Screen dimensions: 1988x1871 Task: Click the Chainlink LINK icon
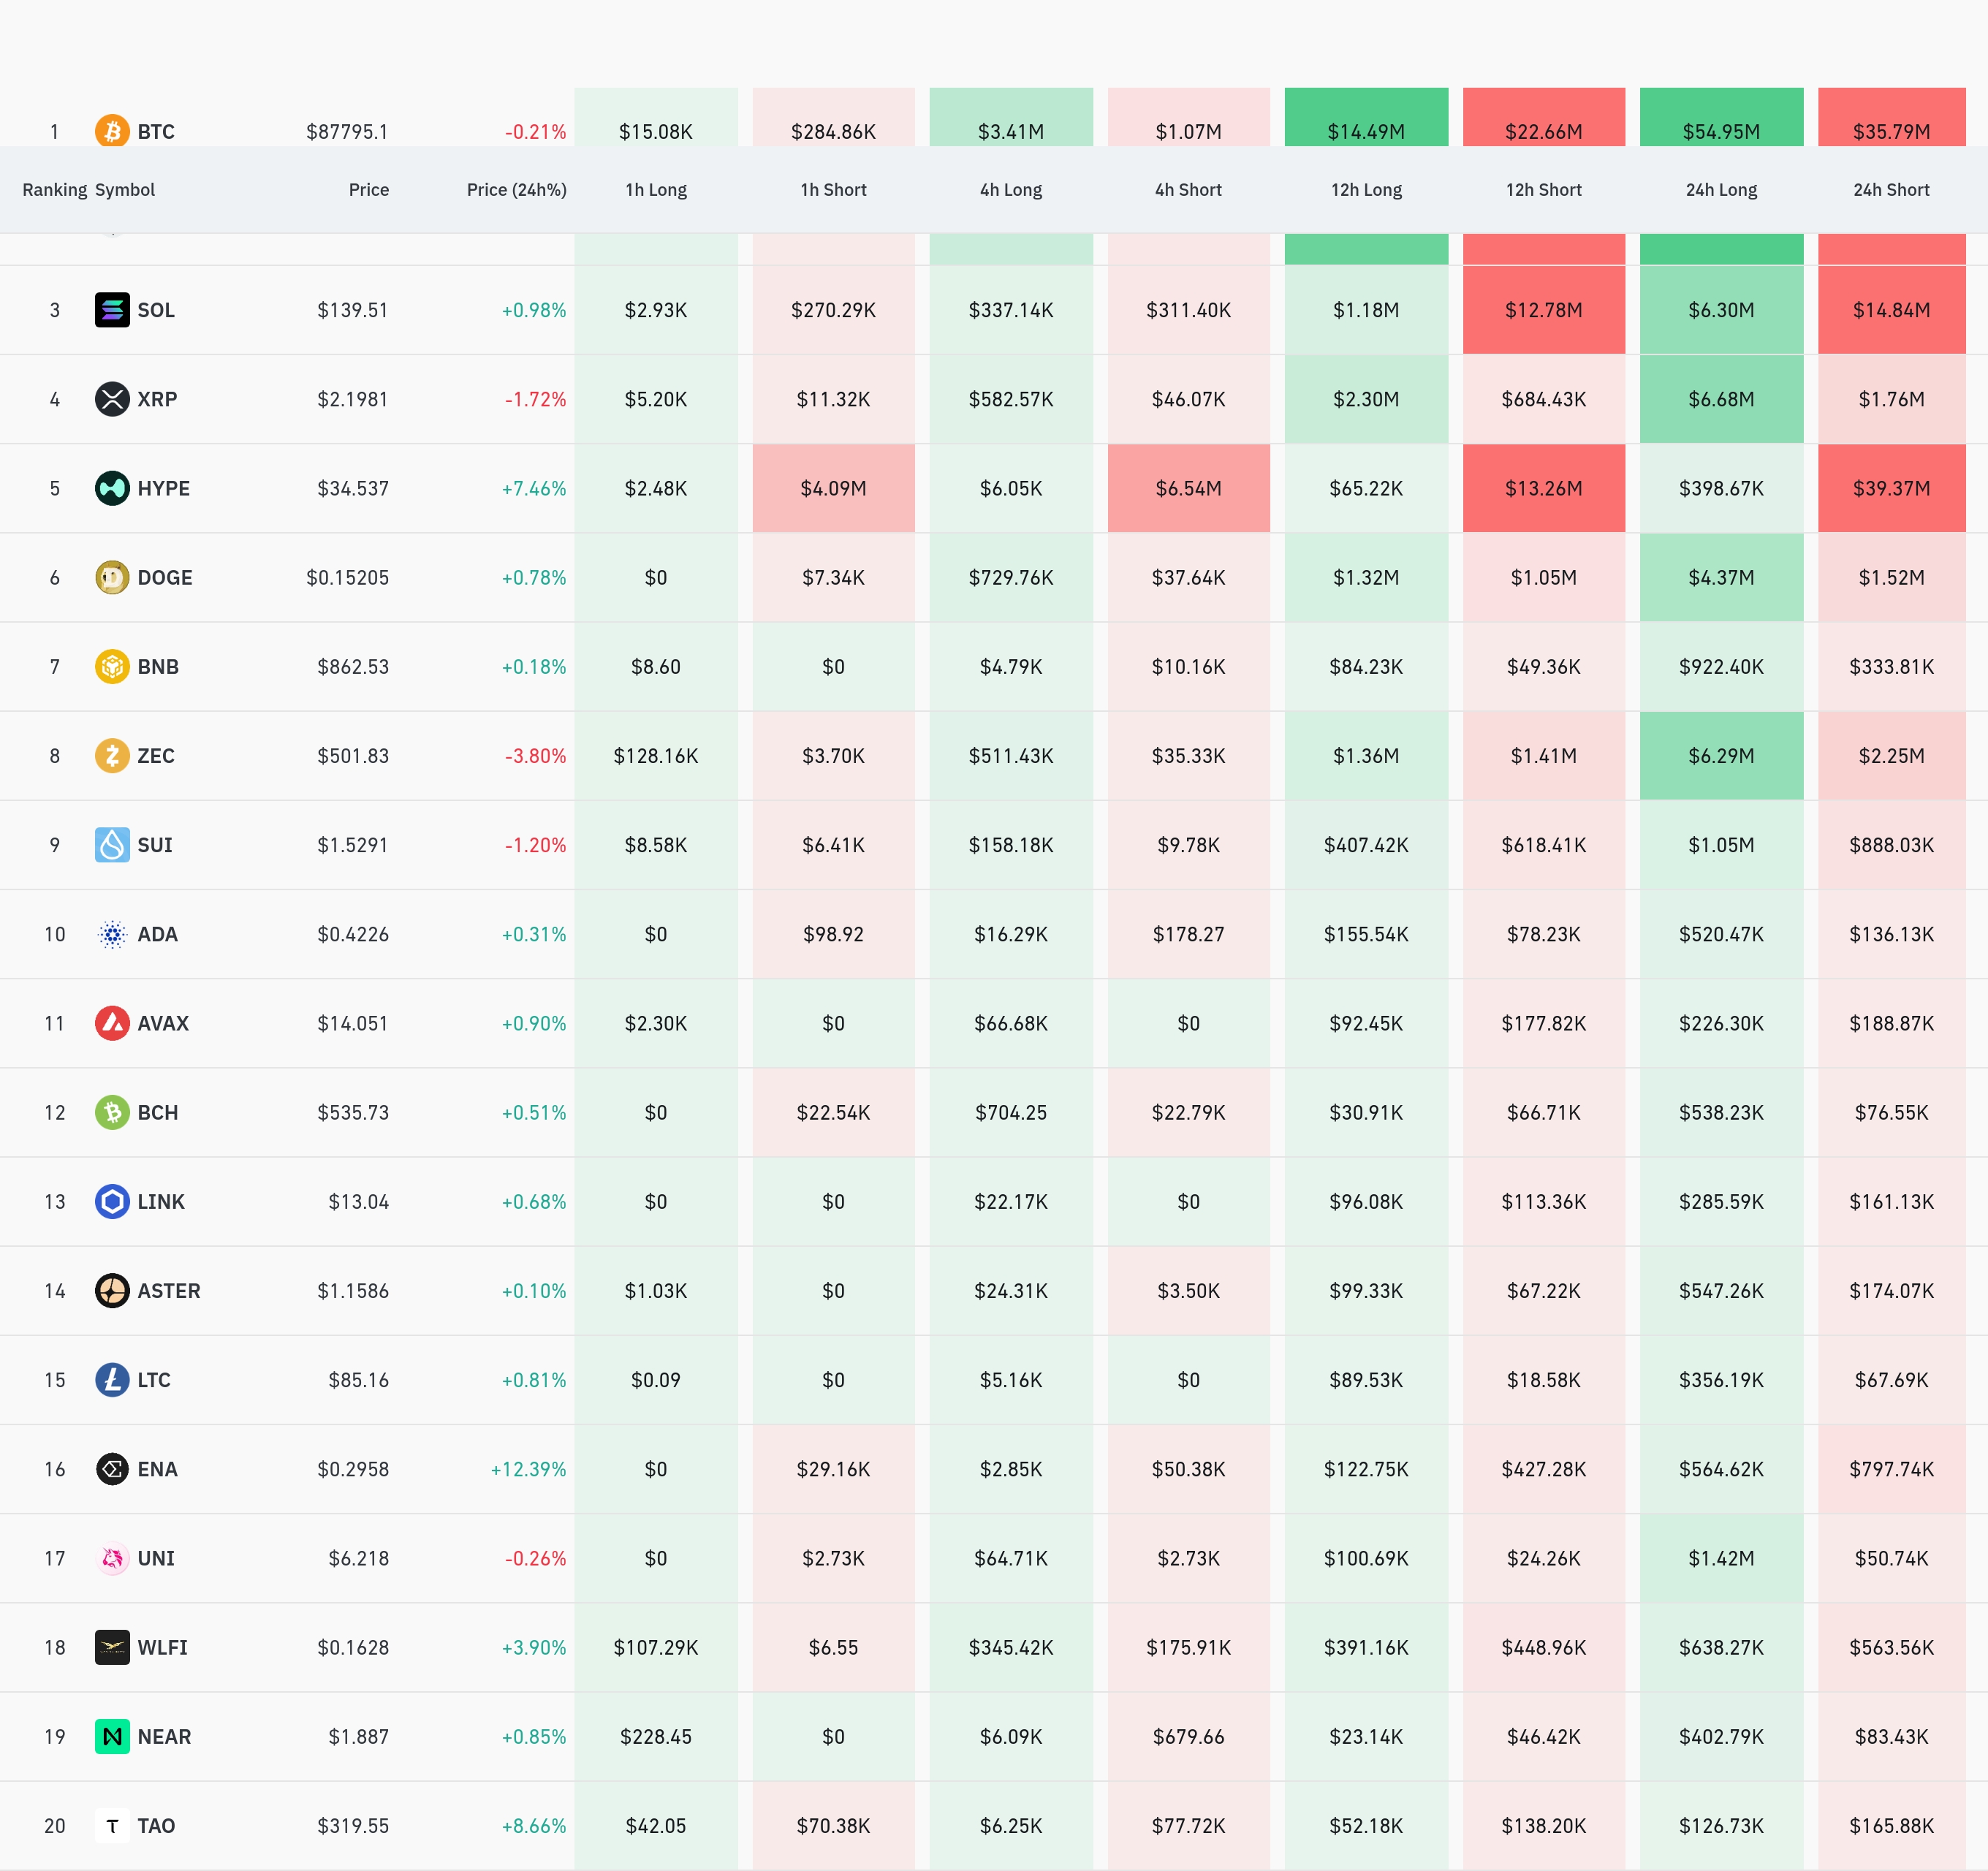112,1201
